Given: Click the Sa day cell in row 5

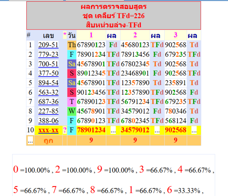Looking at the screenshot, I should coord(72,83).
